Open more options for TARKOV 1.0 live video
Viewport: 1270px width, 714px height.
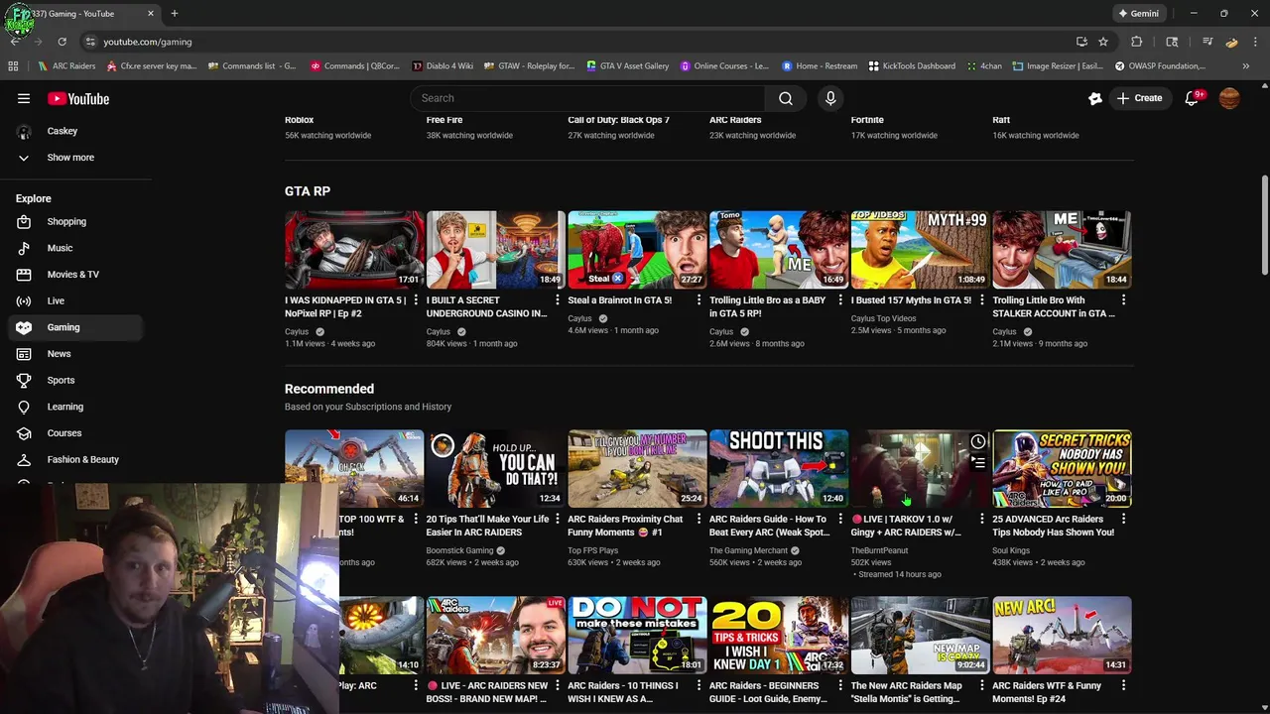click(982, 520)
